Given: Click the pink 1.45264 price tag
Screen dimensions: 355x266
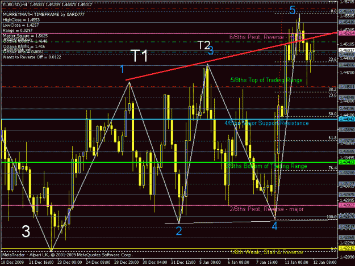Looking at the screenshot, I should pos(346,33).
